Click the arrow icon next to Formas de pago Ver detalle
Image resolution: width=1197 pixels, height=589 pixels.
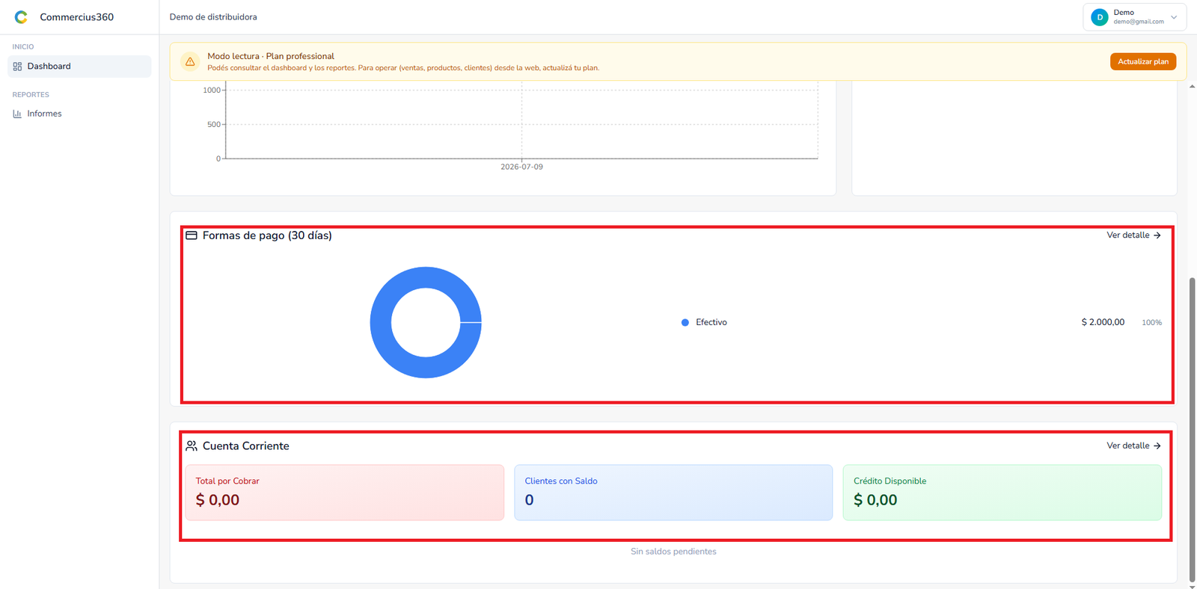click(1157, 235)
